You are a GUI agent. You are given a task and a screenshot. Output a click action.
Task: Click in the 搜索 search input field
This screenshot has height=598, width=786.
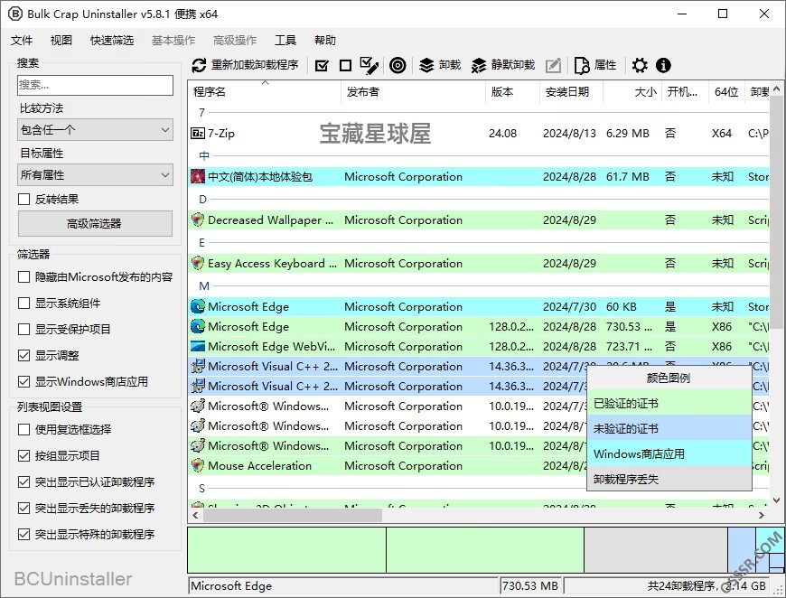click(95, 85)
